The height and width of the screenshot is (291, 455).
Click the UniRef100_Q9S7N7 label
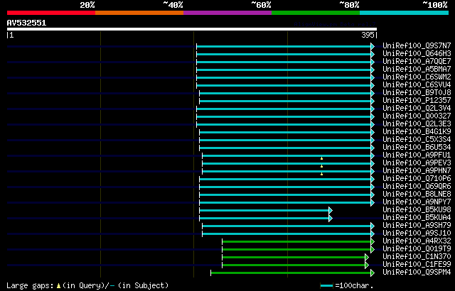(417, 45)
